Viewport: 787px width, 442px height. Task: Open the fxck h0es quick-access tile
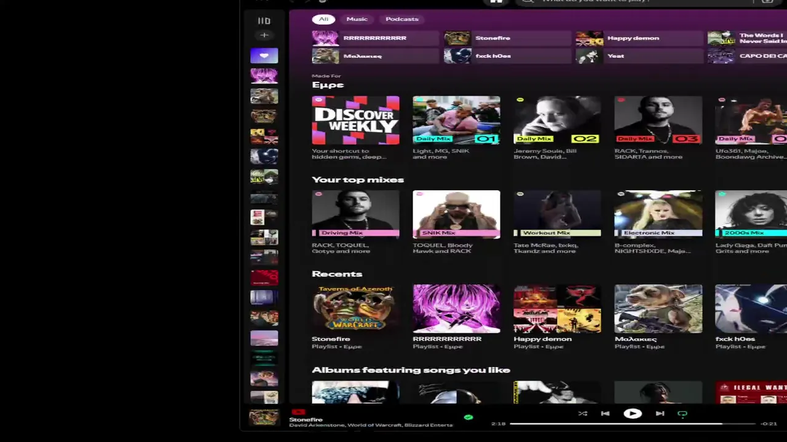(507, 56)
